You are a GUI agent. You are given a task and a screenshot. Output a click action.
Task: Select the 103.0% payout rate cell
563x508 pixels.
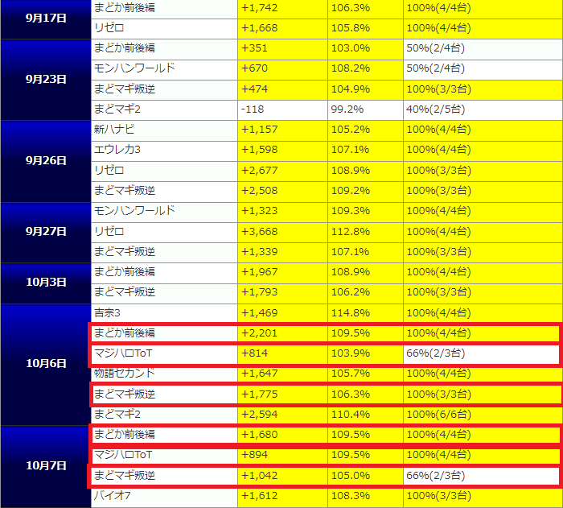(x=365, y=49)
